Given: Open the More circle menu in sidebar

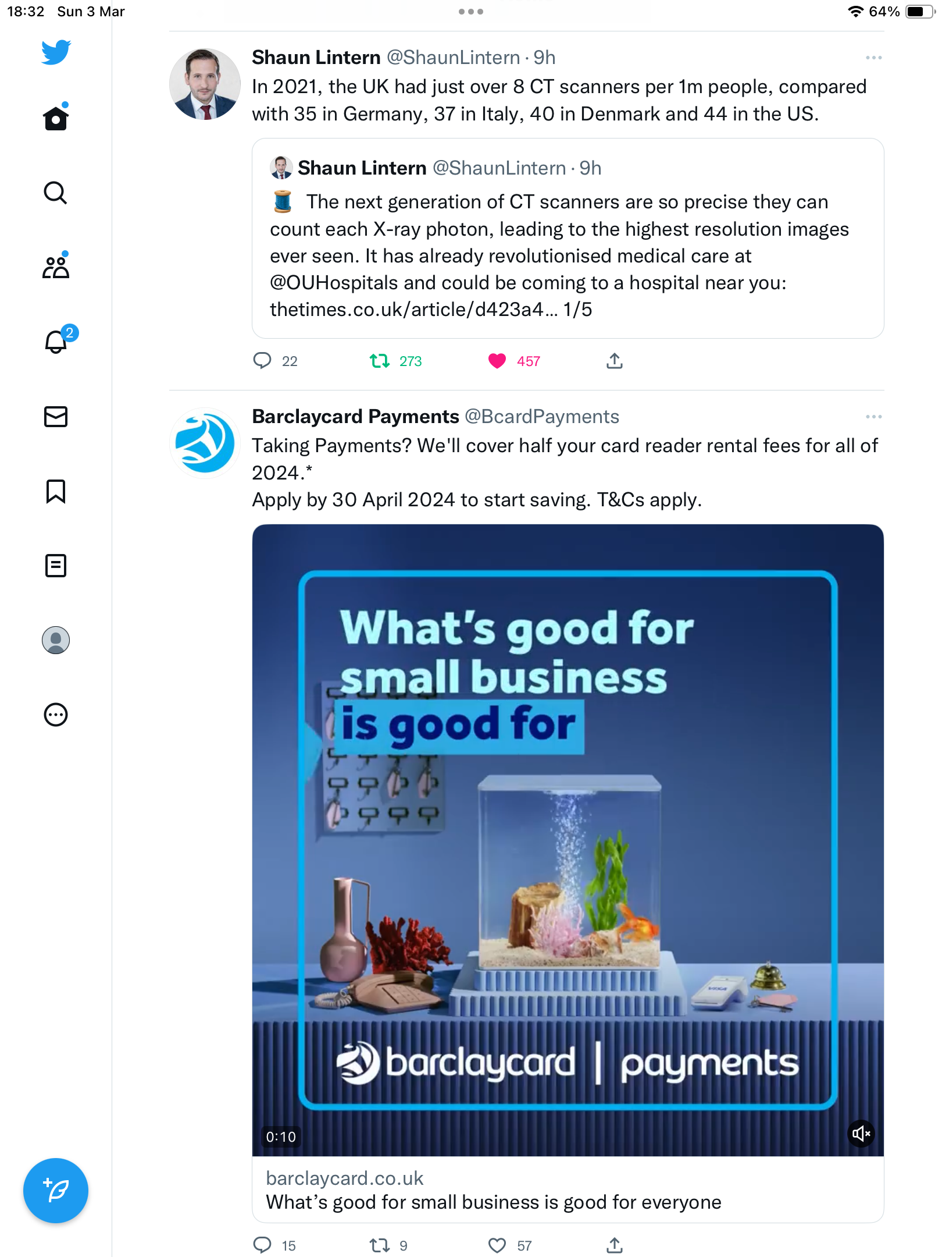Looking at the screenshot, I should pyautogui.click(x=56, y=715).
